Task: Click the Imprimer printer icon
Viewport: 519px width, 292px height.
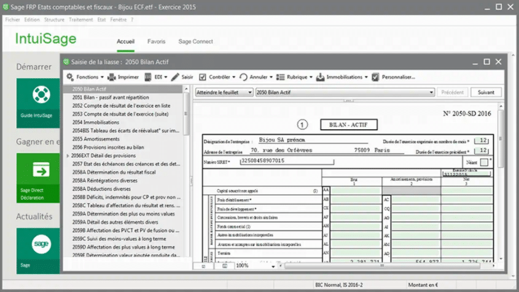Action: [112, 77]
